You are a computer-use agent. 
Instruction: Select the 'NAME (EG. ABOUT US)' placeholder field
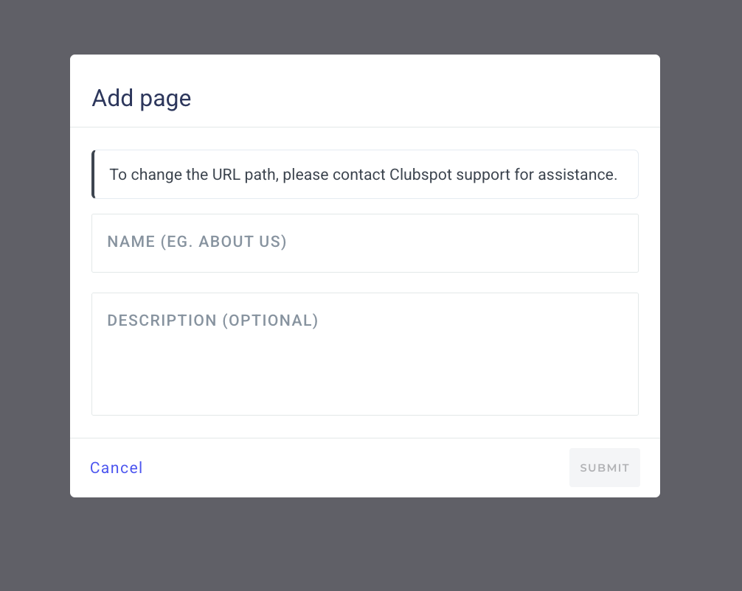tap(364, 242)
